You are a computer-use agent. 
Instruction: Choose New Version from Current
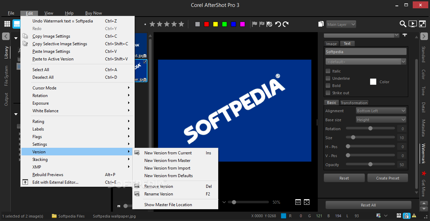click(x=175, y=153)
